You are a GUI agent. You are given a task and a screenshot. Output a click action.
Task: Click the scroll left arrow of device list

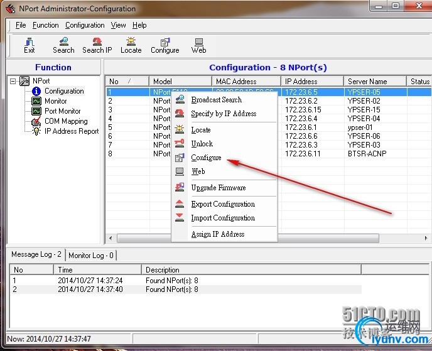pos(111,238)
